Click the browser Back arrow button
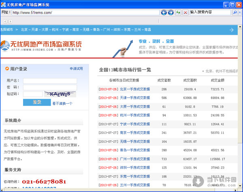 (164, 13)
